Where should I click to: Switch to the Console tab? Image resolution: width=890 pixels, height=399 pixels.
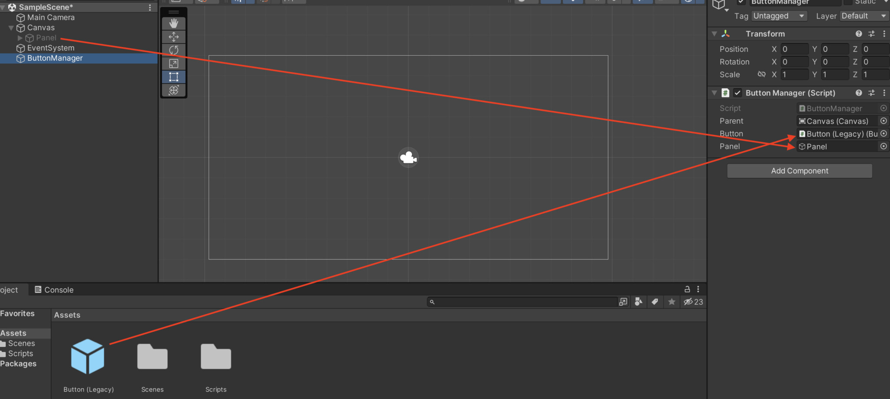[59, 289]
